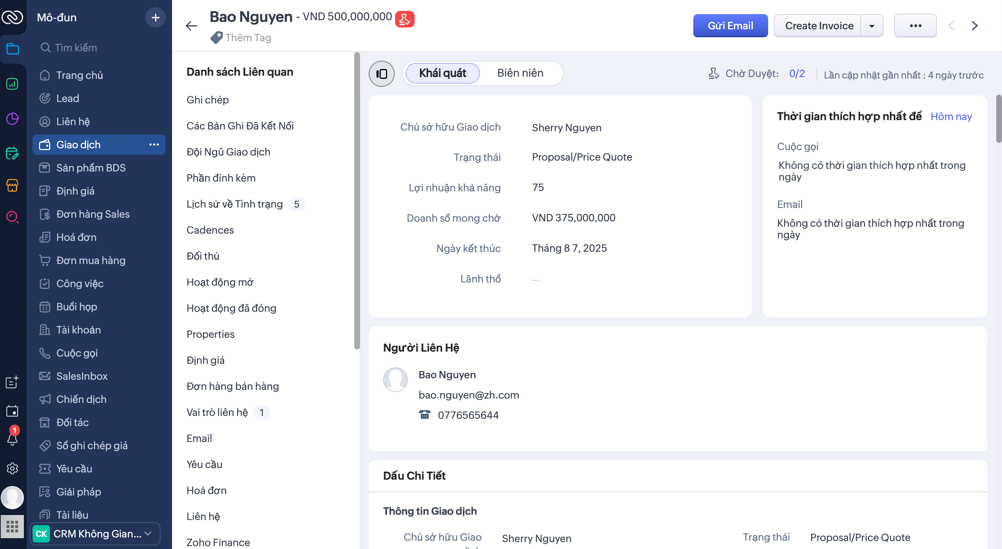Viewport: 1002px width, 549px height.
Task: Open the calendar icon in left rail
Action: [12, 411]
